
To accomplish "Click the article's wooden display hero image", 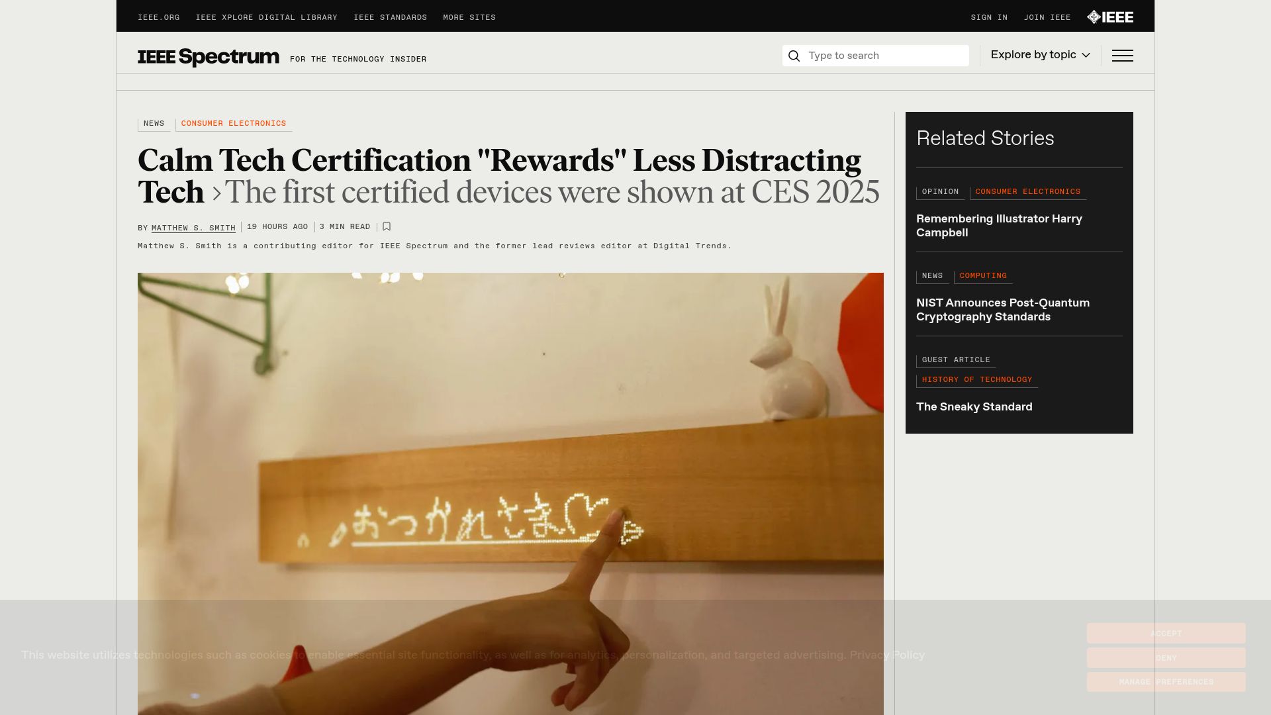I will [510, 494].
